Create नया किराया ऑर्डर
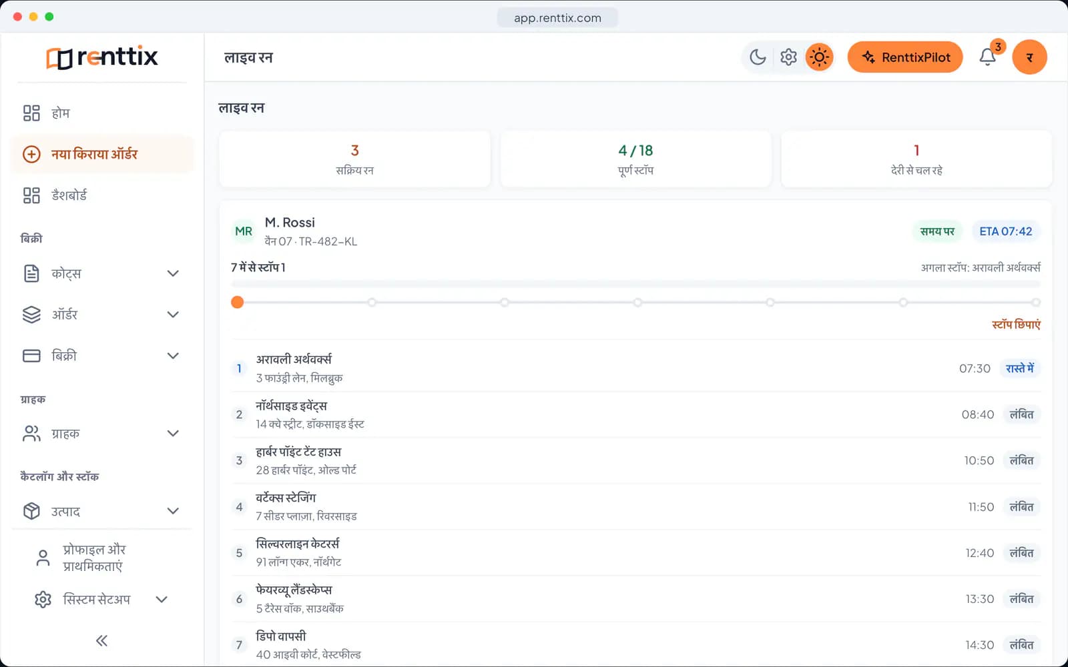Viewport: 1068px width, 667px height. (x=102, y=154)
